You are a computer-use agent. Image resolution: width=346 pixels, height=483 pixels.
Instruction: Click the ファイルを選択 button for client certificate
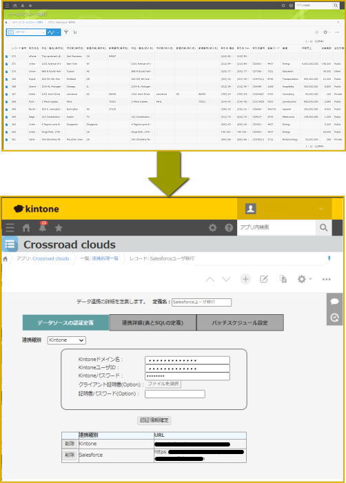pyautogui.click(x=163, y=384)
